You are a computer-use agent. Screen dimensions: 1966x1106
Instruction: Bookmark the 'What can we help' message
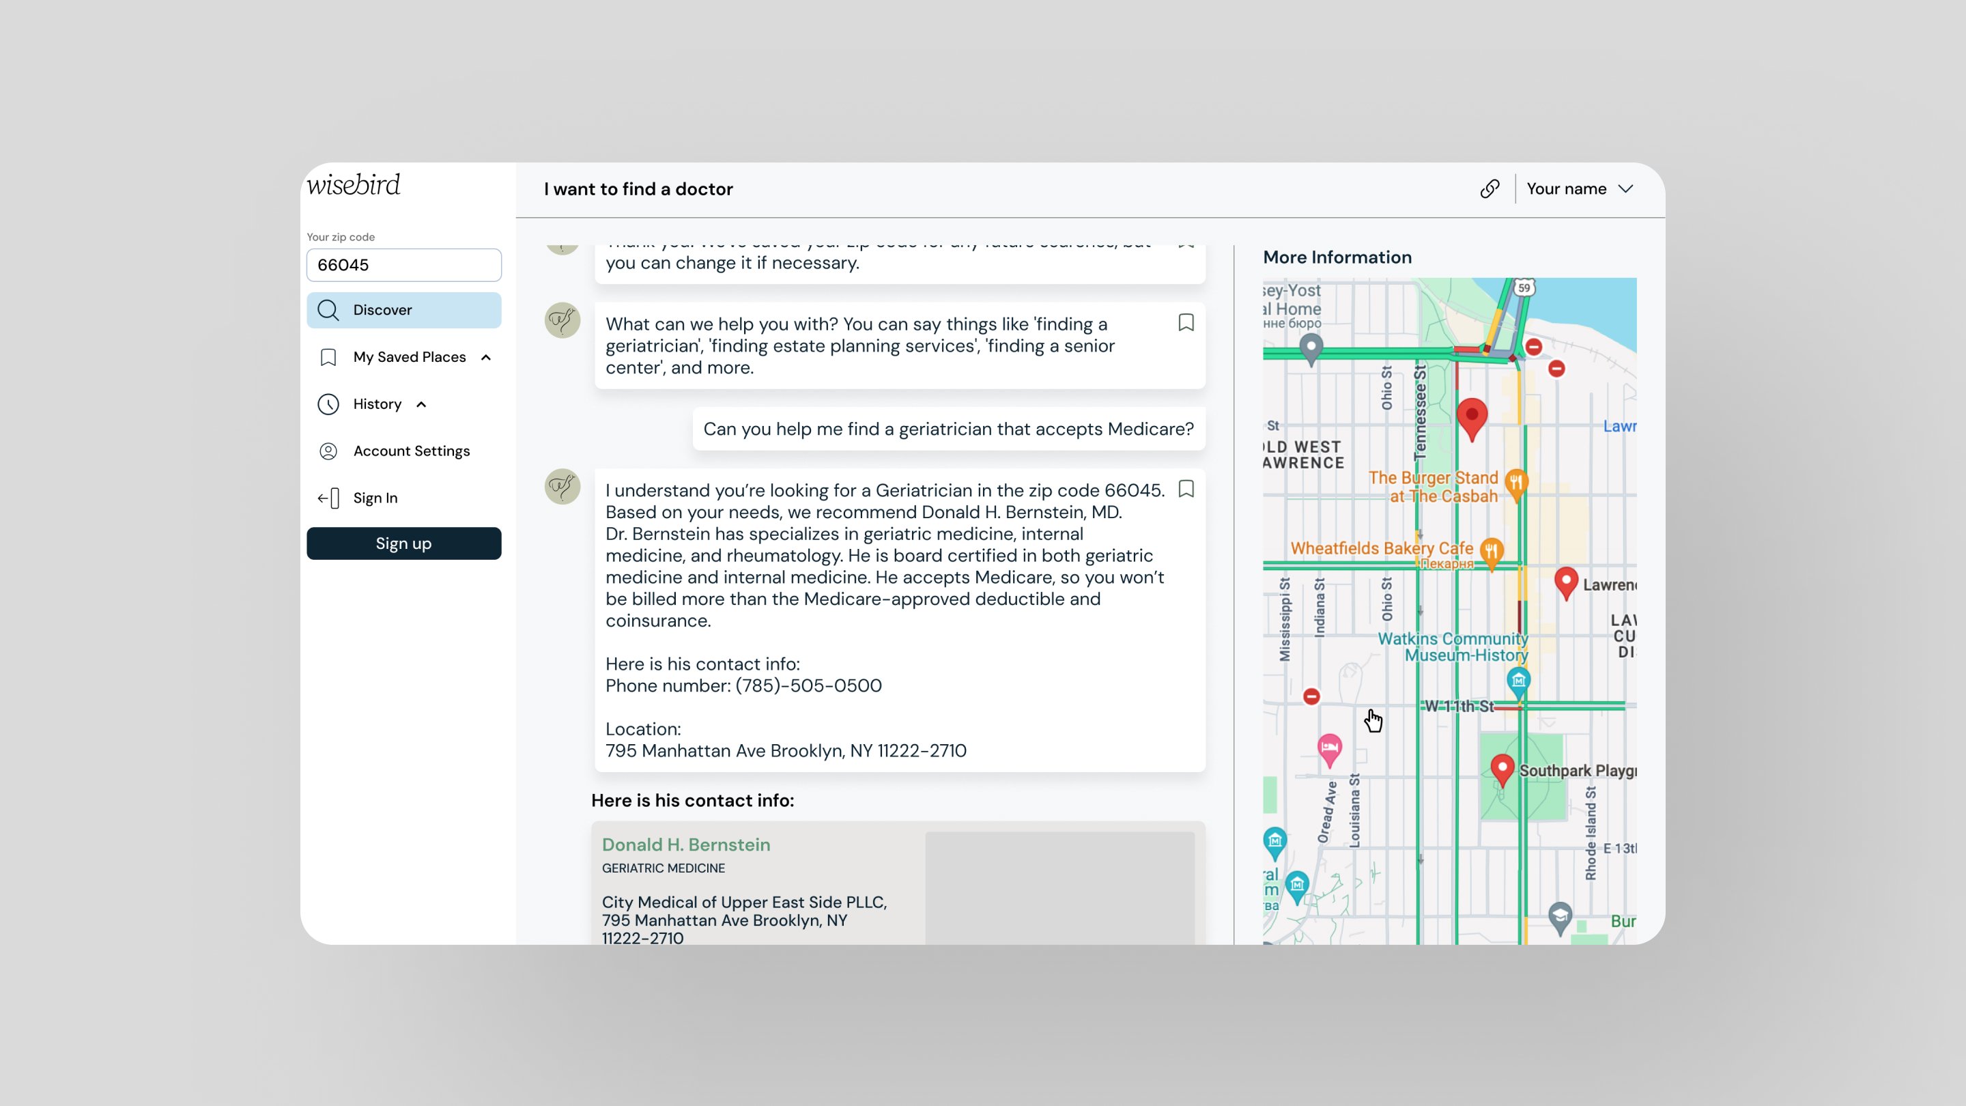coord(1185,323)
